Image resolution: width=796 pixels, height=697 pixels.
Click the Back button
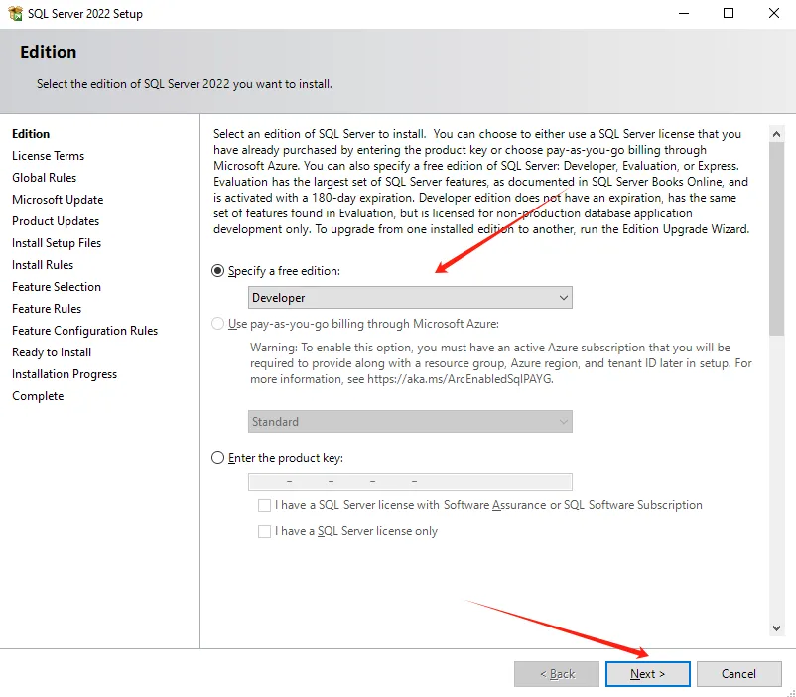click(x=557, y=674)
